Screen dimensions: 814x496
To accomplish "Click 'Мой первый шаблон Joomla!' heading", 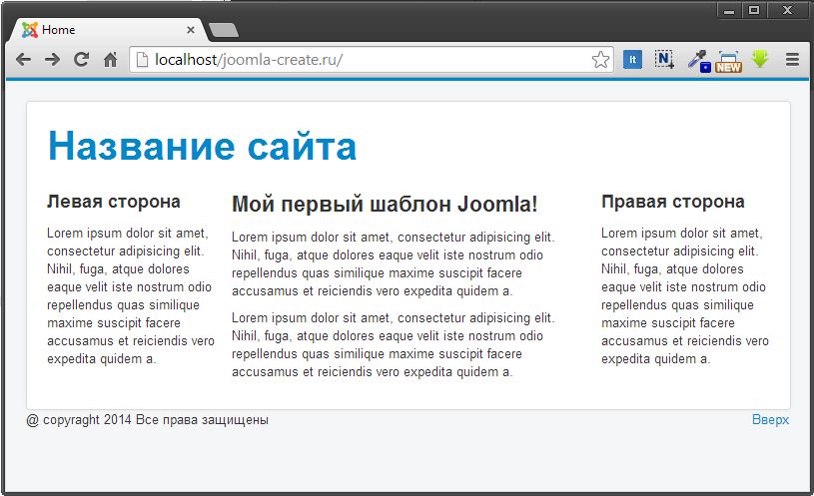I will click(385, 205).
